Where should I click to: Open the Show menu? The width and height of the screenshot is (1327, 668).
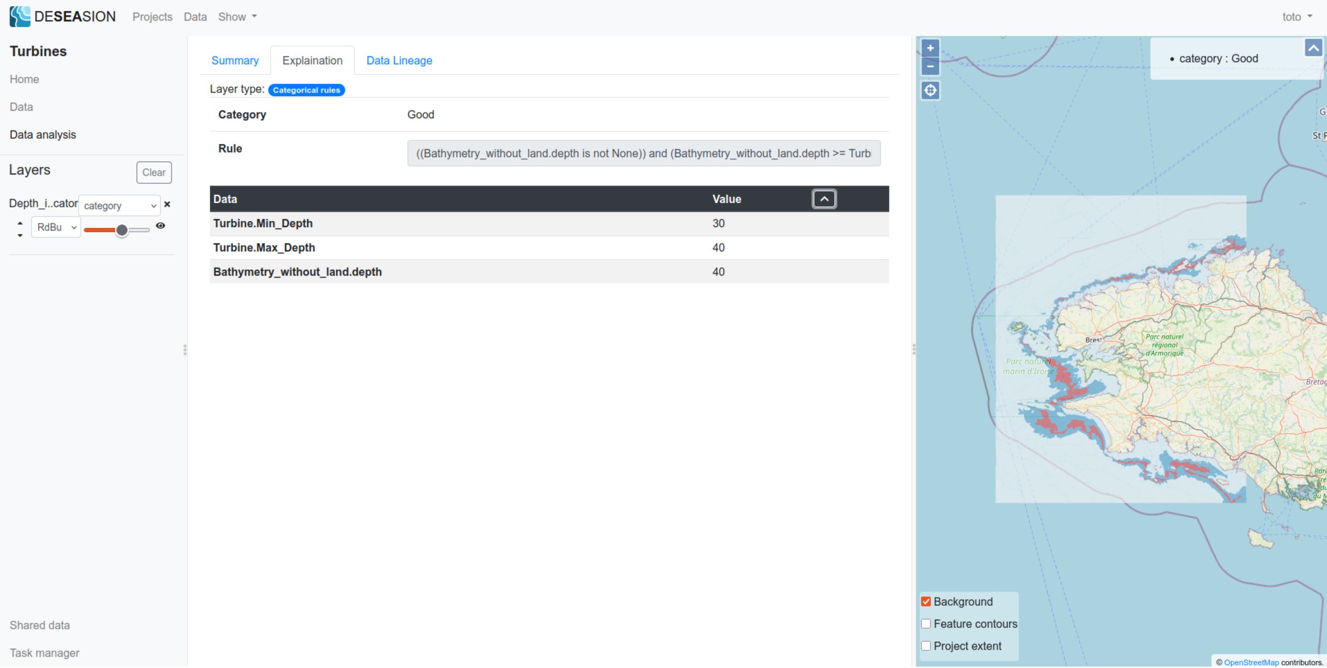pos(237,17)
